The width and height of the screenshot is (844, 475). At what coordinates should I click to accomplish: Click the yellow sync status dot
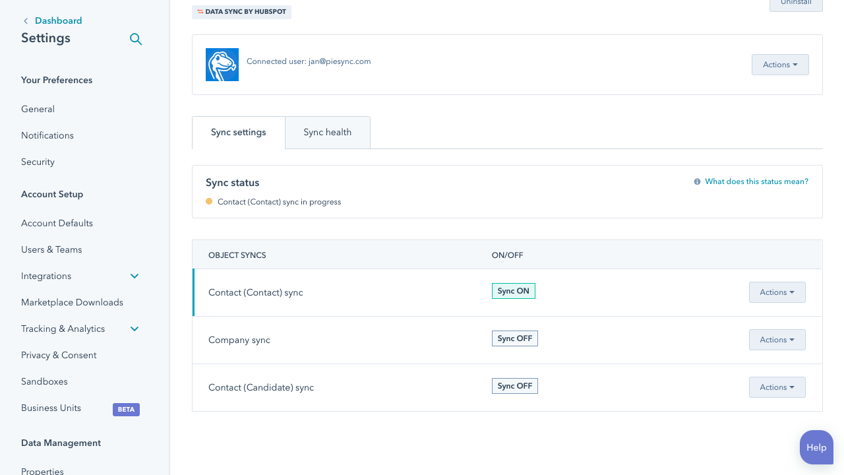click(209, 202)
